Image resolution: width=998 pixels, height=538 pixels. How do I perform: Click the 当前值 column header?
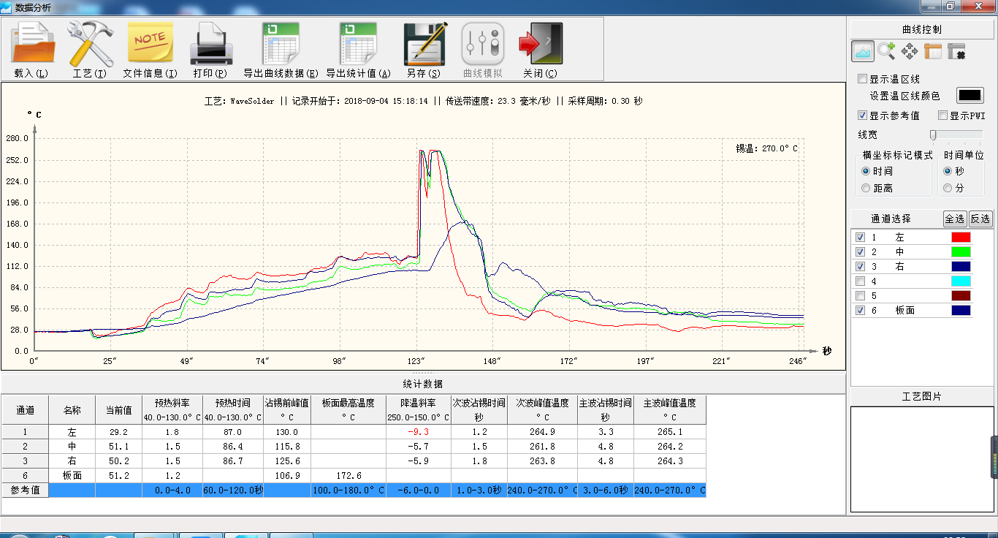(x=118, y=410)
